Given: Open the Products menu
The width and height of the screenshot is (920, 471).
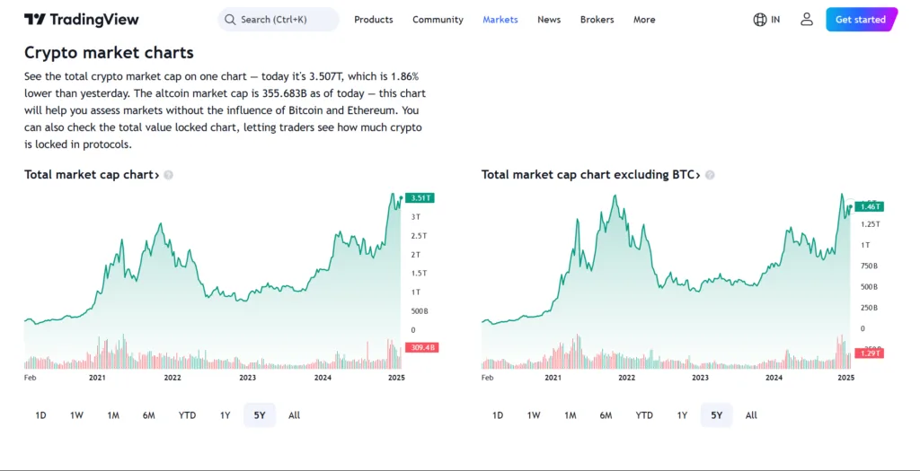Looking at the screenshot, I should (373, 20).
